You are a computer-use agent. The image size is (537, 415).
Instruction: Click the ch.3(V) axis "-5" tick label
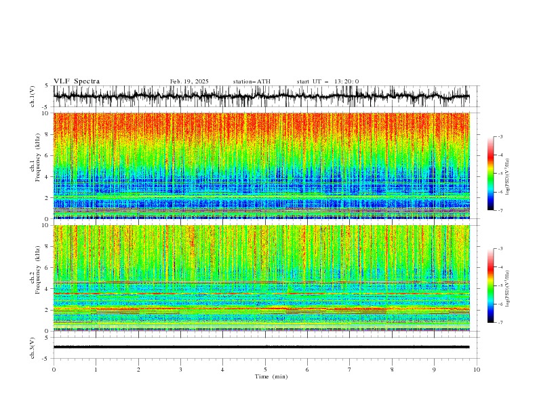45,359
